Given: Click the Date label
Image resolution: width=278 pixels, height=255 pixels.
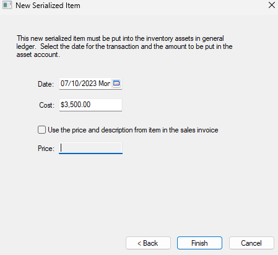Looking at the screenshot, I should click(46, 84).
